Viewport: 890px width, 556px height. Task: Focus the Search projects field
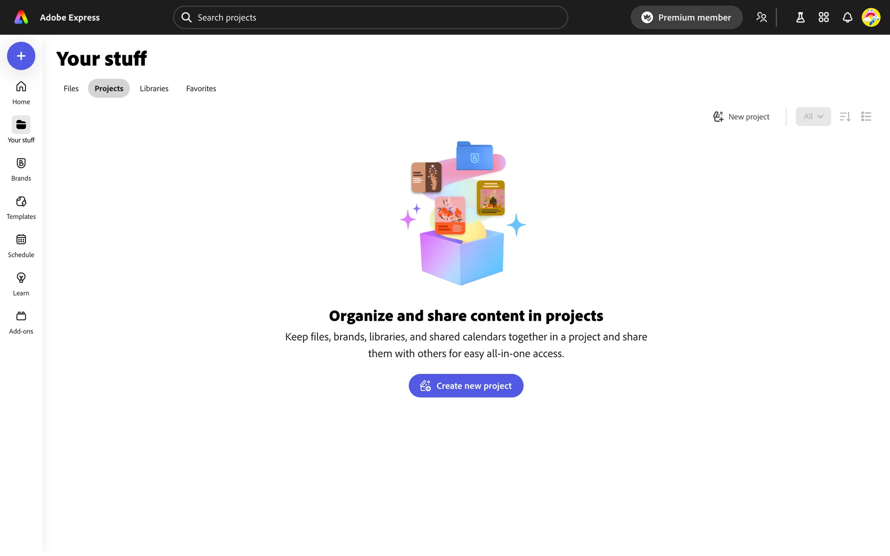(371, 18)
